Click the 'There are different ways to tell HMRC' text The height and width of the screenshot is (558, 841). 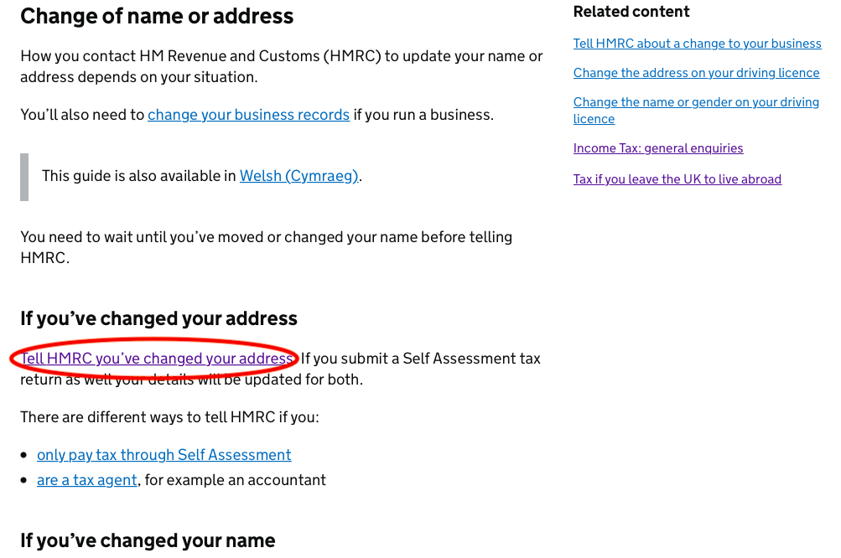169,417
